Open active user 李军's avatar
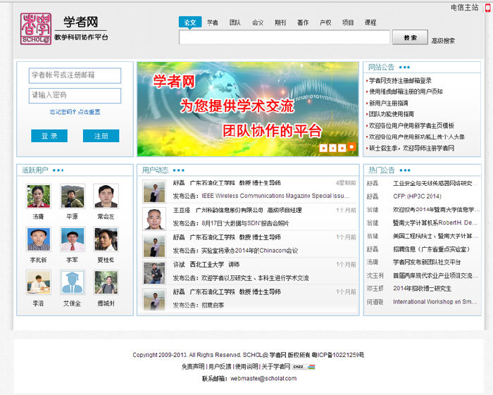 coord(73,239)
